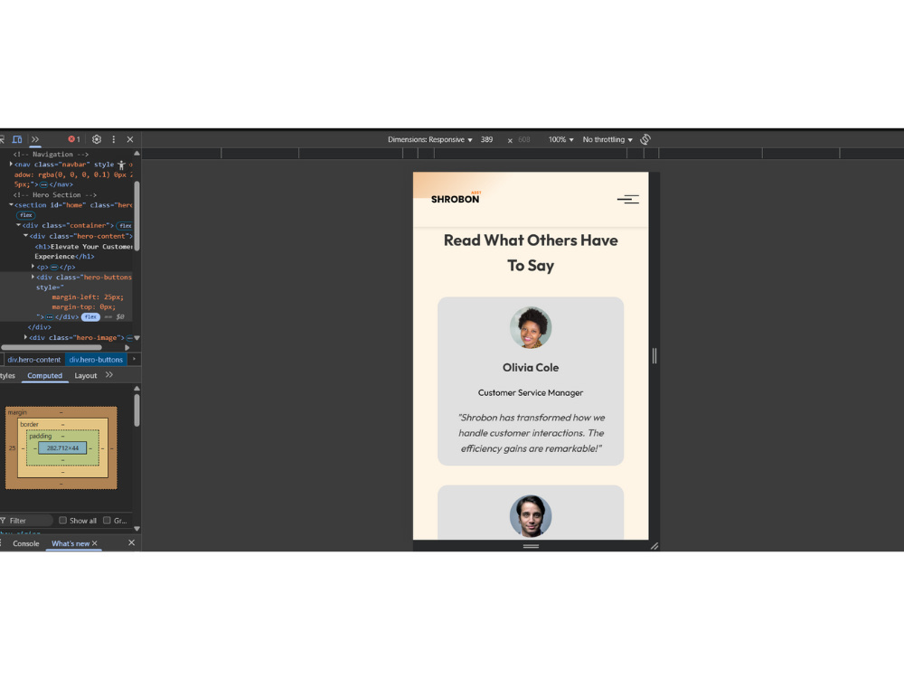Image resolution: width=904 pixels, height=678 pixels.
Task: Switch to the Computed tab
Action: pyautogui.click(x=44, y=376)
